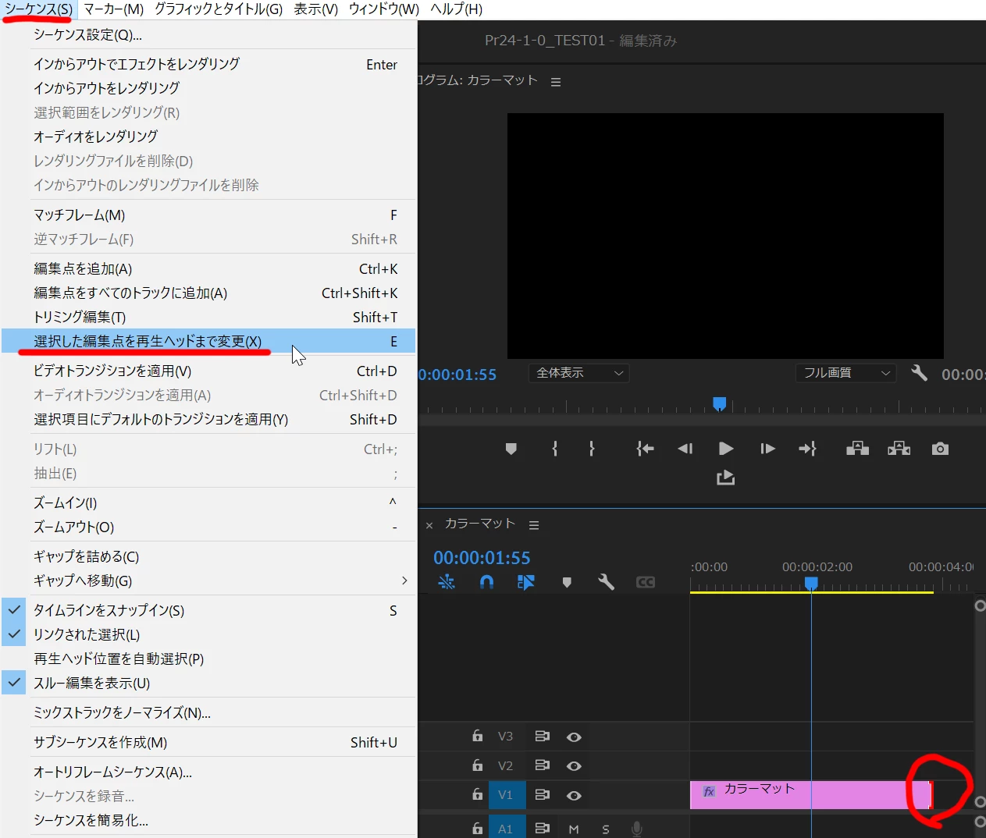
Task: Open the フル画質 playback resolution dropdown
Action: pyautogui.click(x=846, y=373)
